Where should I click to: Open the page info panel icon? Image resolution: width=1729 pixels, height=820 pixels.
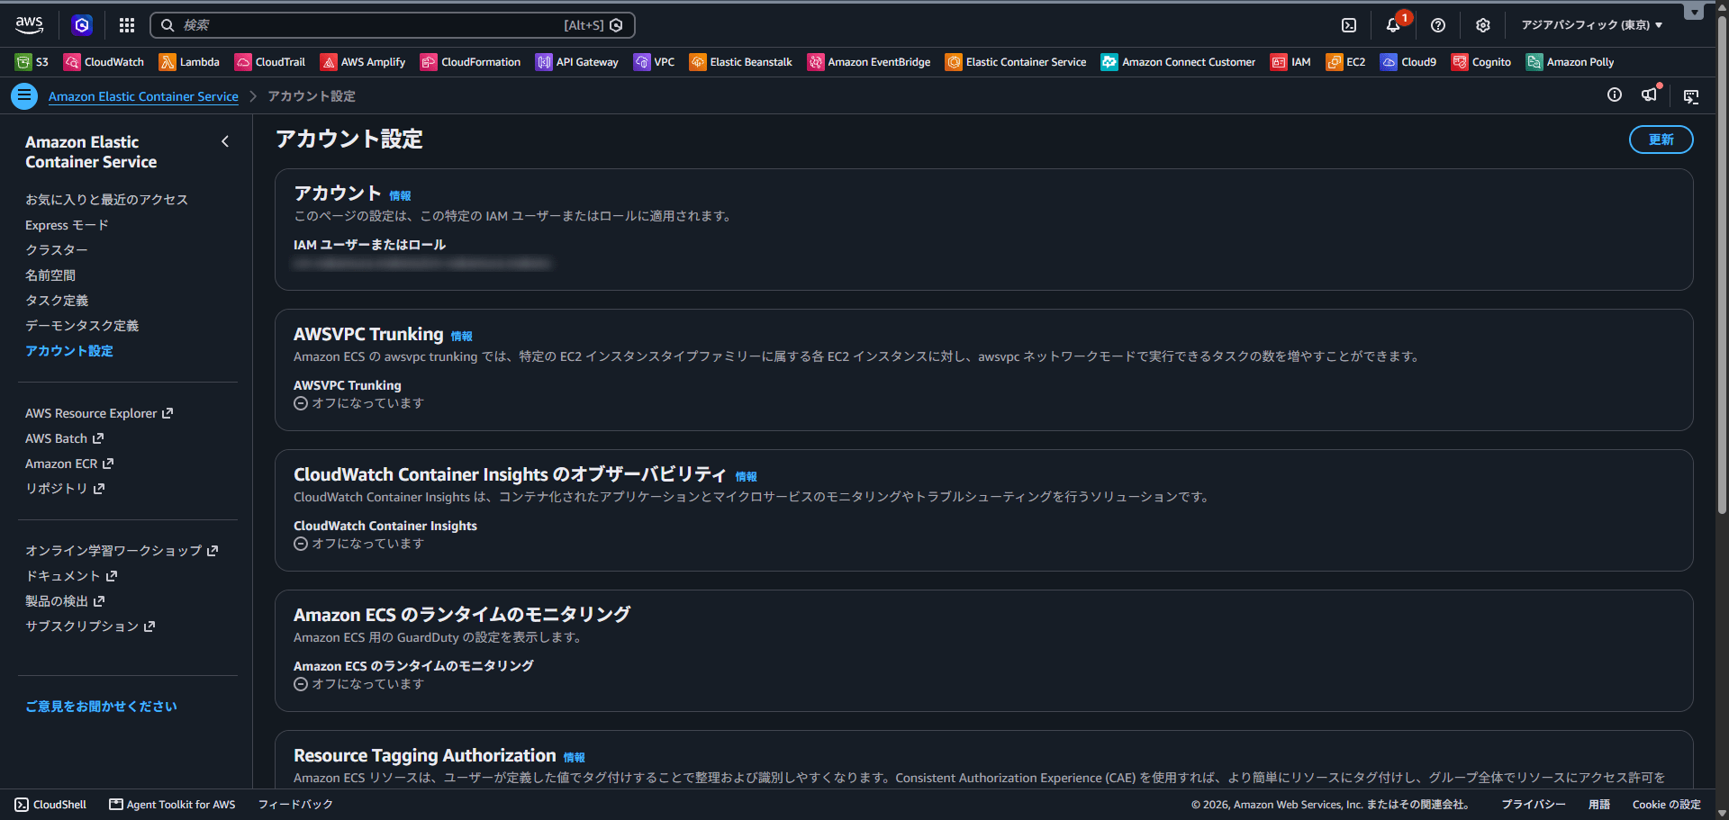[x=1615, y=95]
